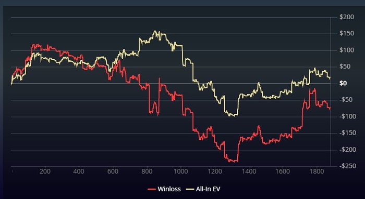Click the -$250 y-axis label
The height and width of the screenshot is (199, 365).
coord(347,166)
